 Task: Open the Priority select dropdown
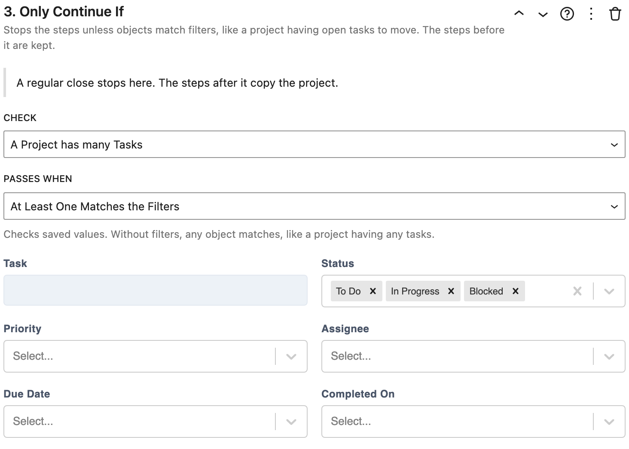[x=156, y=356]
